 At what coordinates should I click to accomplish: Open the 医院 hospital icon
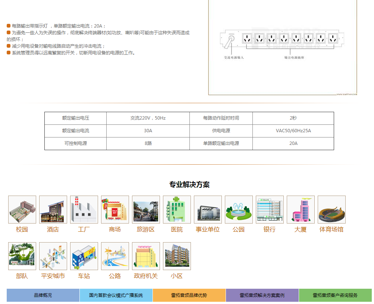[x=177, y=210]
